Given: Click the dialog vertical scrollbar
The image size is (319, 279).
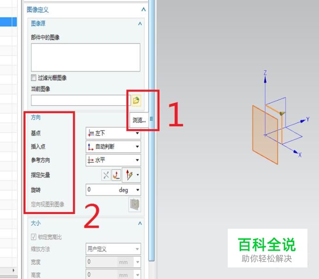Looking at the screenshot, I should [151, 130].
